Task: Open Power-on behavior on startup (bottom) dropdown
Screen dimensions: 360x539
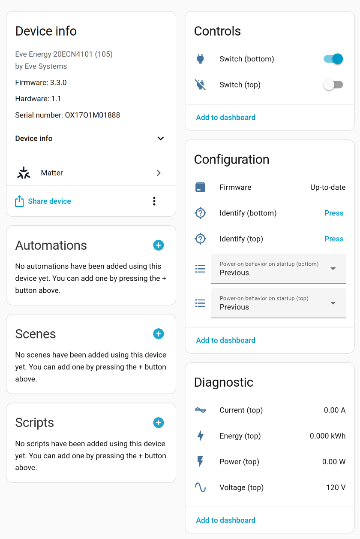Action: (279, 269)
